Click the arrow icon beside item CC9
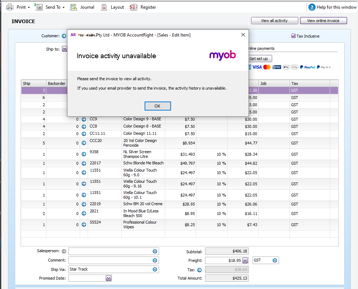Image resolution: width=358 pixels, height=289 pixels. [84, 119]
